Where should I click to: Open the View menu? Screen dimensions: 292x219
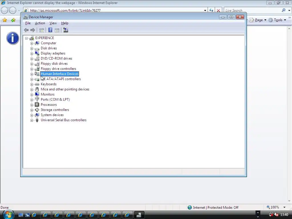(53, 23)
